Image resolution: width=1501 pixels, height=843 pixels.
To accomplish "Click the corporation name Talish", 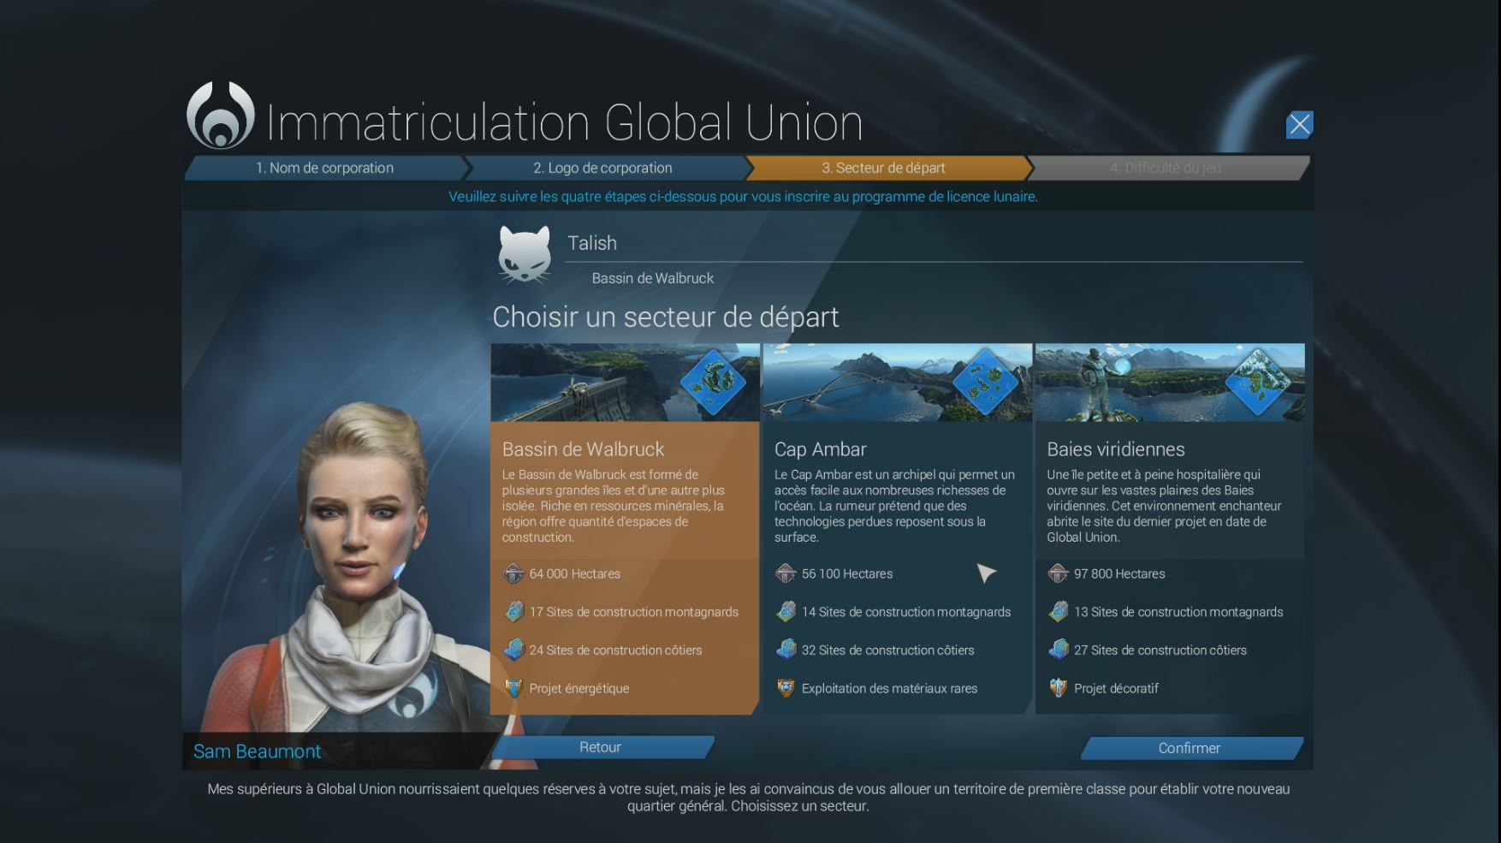I will pyautogui.click(x=592, y=243).
